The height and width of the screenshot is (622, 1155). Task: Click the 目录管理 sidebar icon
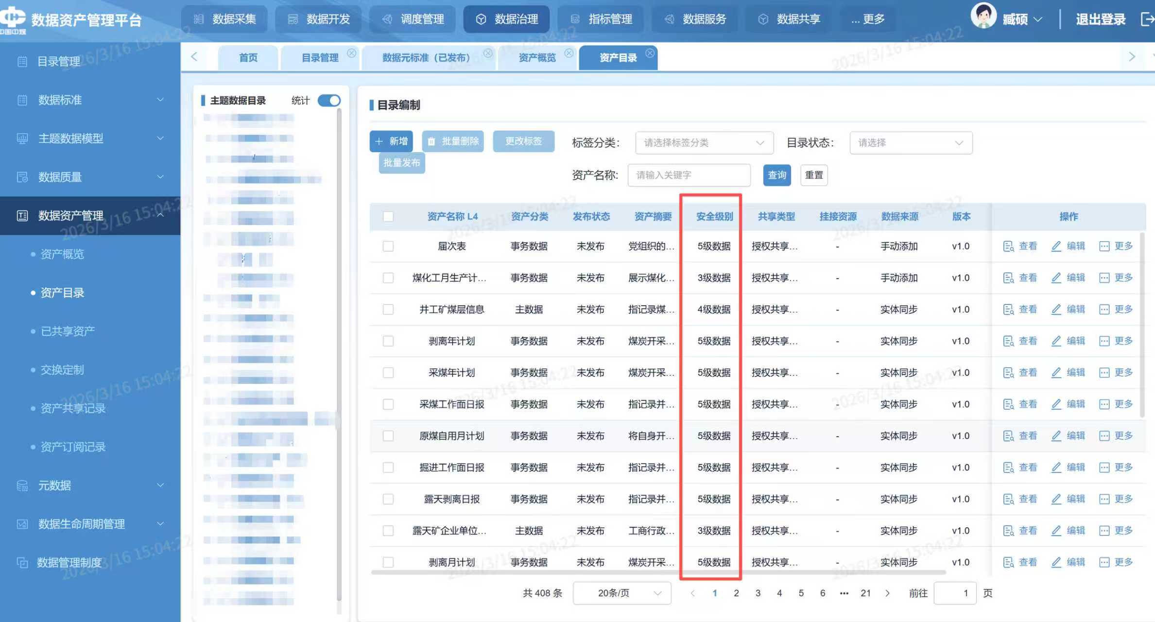[x=22, y=62]
